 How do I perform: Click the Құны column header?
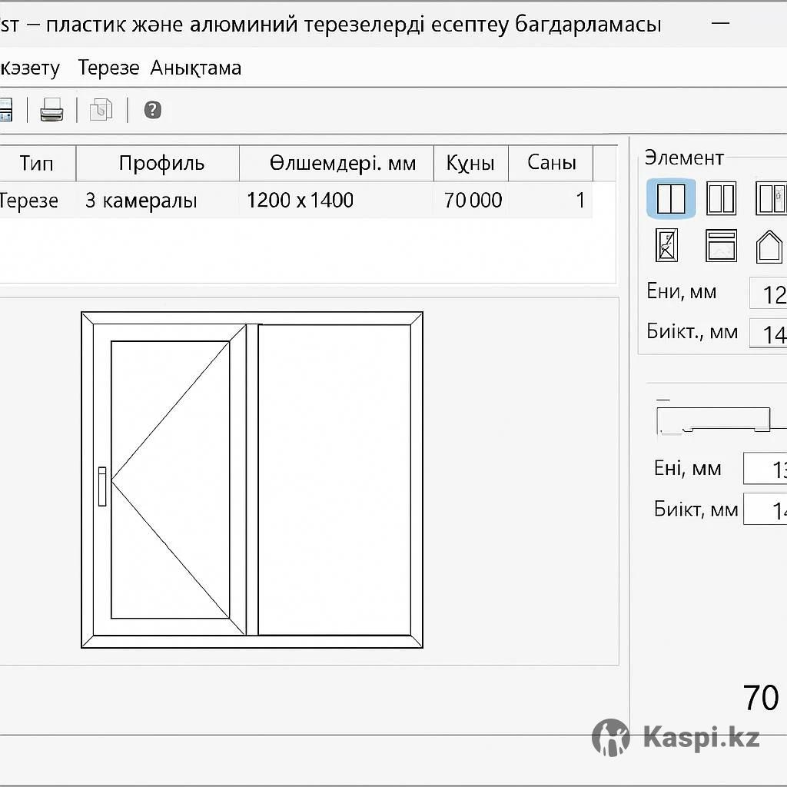pyautogui.click(x=470, y=163)
